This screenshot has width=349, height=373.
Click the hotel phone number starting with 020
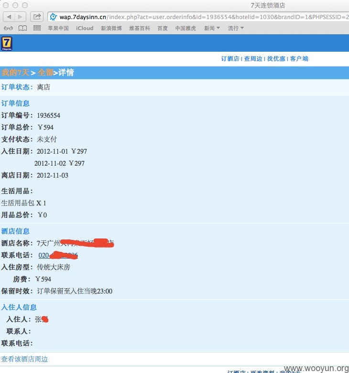point(58,255)
